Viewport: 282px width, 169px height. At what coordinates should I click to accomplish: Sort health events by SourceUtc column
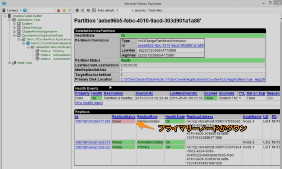(144, 93)
